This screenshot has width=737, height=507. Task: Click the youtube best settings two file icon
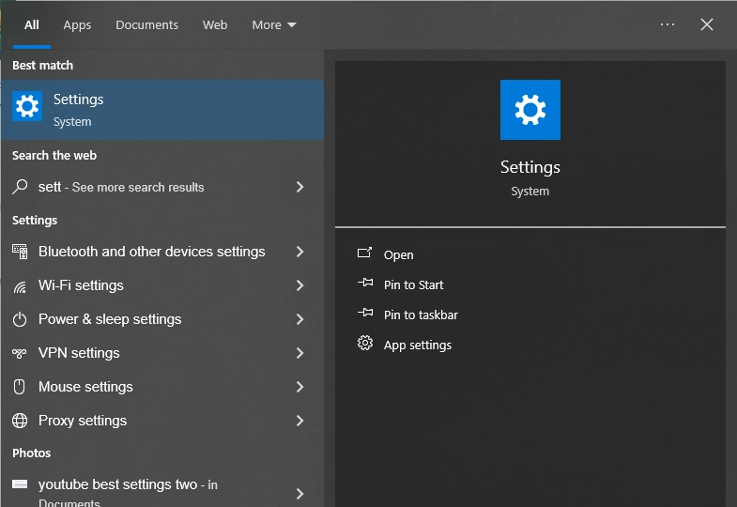[x=20, y=484]
